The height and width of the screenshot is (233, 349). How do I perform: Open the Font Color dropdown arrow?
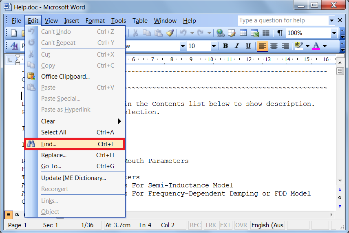(325, 46)
